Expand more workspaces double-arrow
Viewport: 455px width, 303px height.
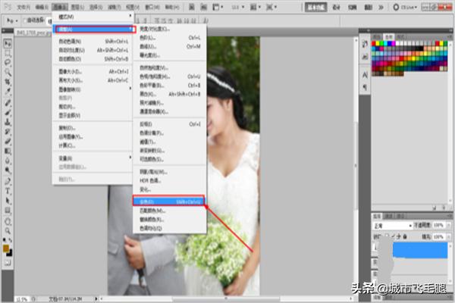pos(381,7)
